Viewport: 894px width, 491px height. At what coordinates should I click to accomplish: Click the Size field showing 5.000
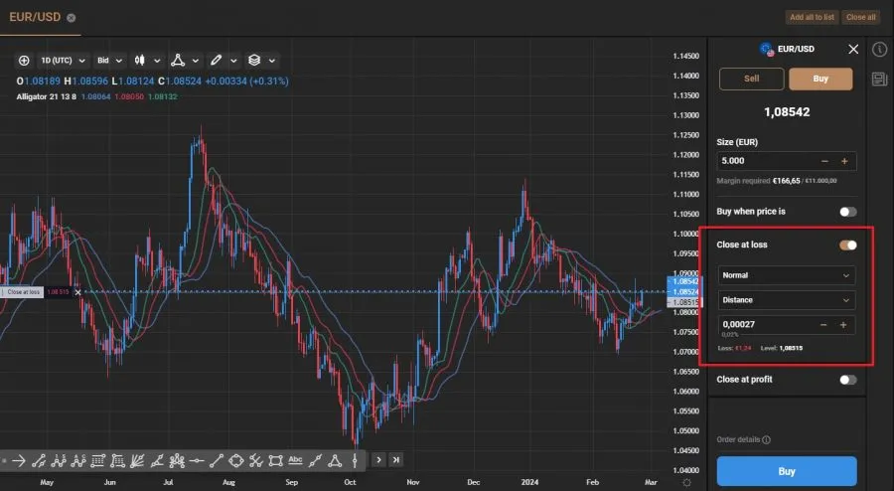[x=787, y=161]
